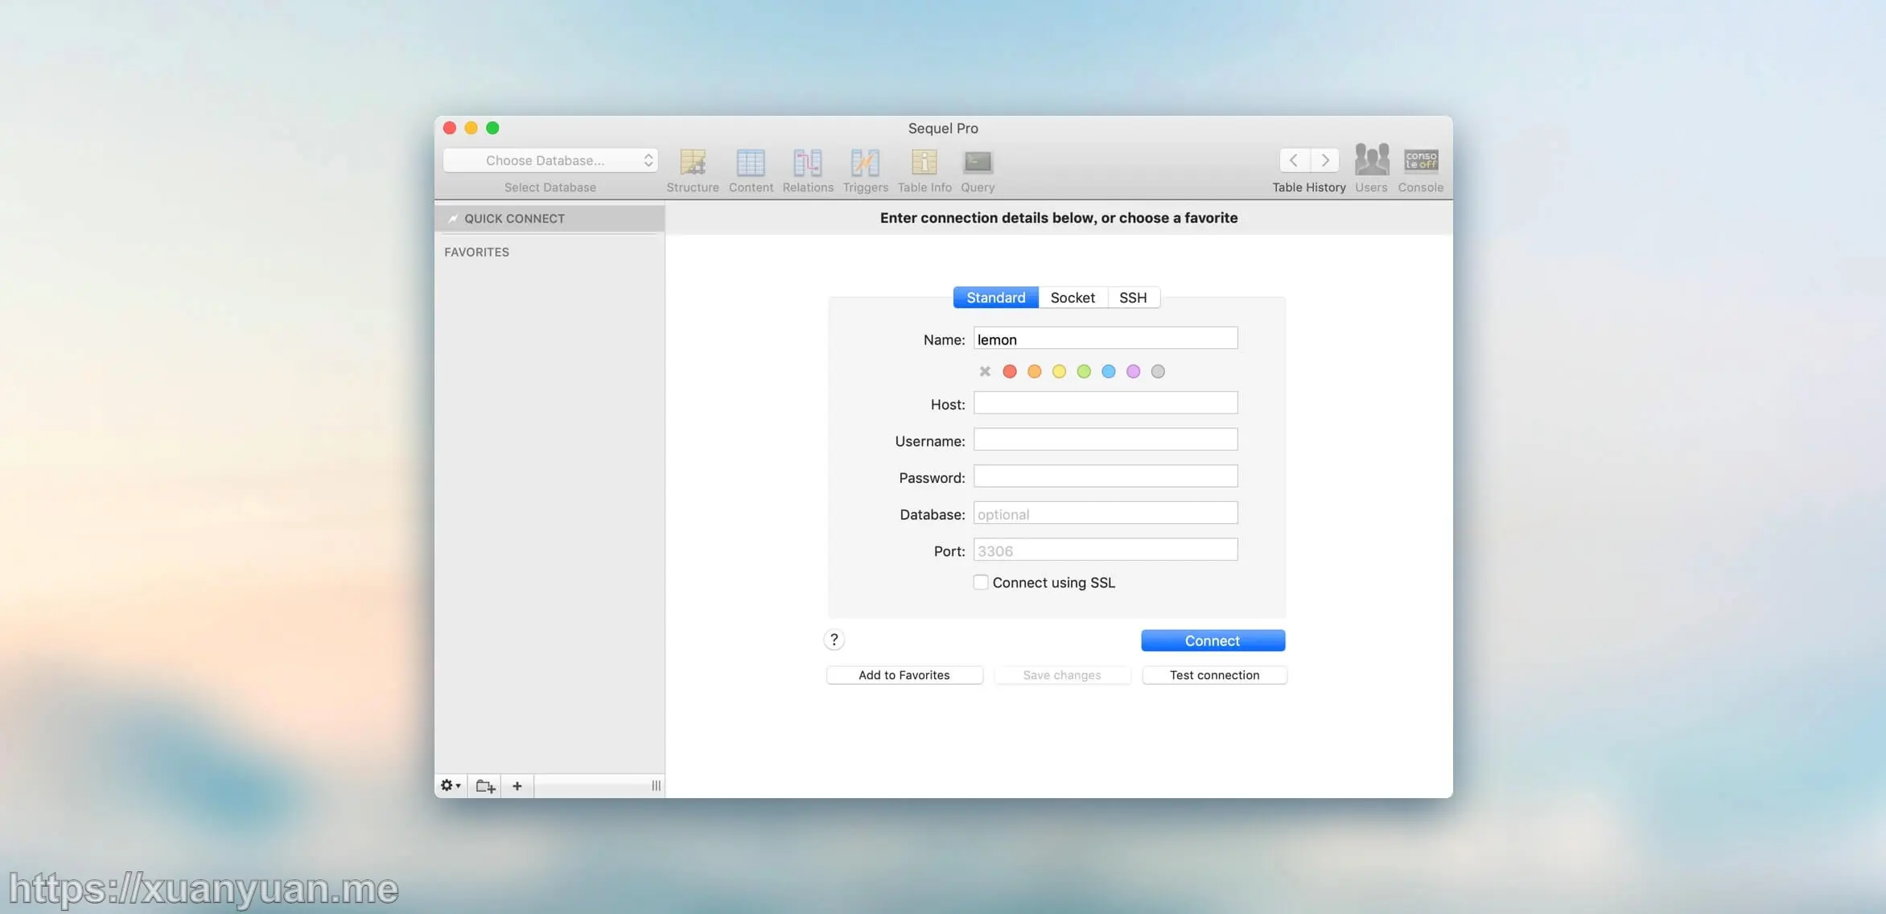1886x914 pixels.
Task: Pick the blue color swatch
Action: click(1109, 371)
